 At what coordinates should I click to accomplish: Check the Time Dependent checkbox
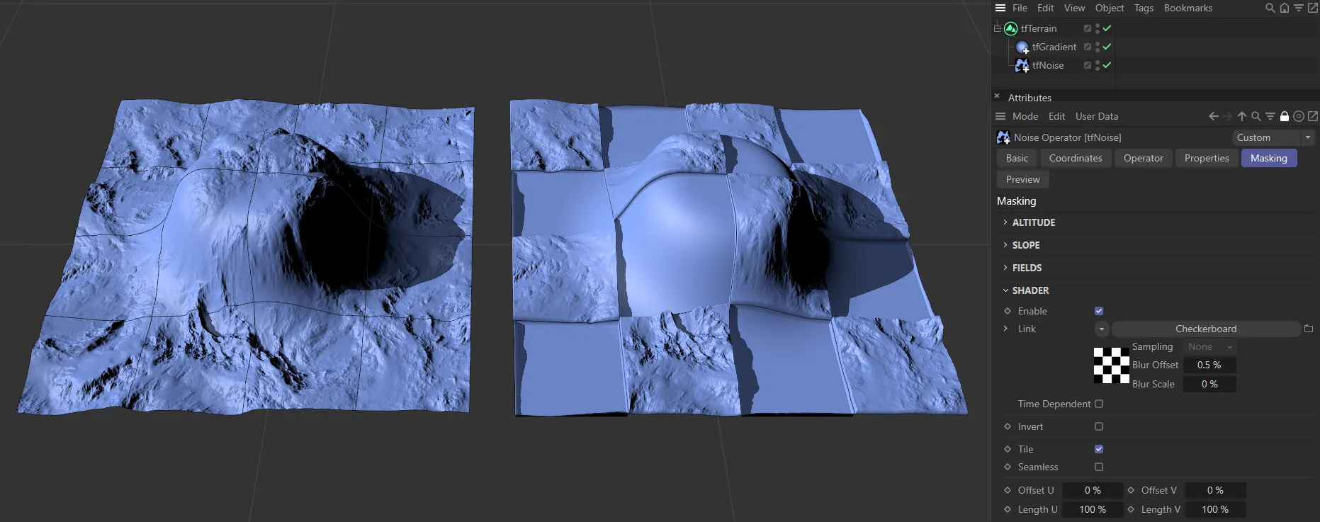pos(1099,404)
